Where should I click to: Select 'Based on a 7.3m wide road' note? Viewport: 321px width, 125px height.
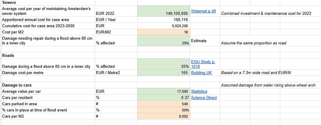tap(256, 73)
